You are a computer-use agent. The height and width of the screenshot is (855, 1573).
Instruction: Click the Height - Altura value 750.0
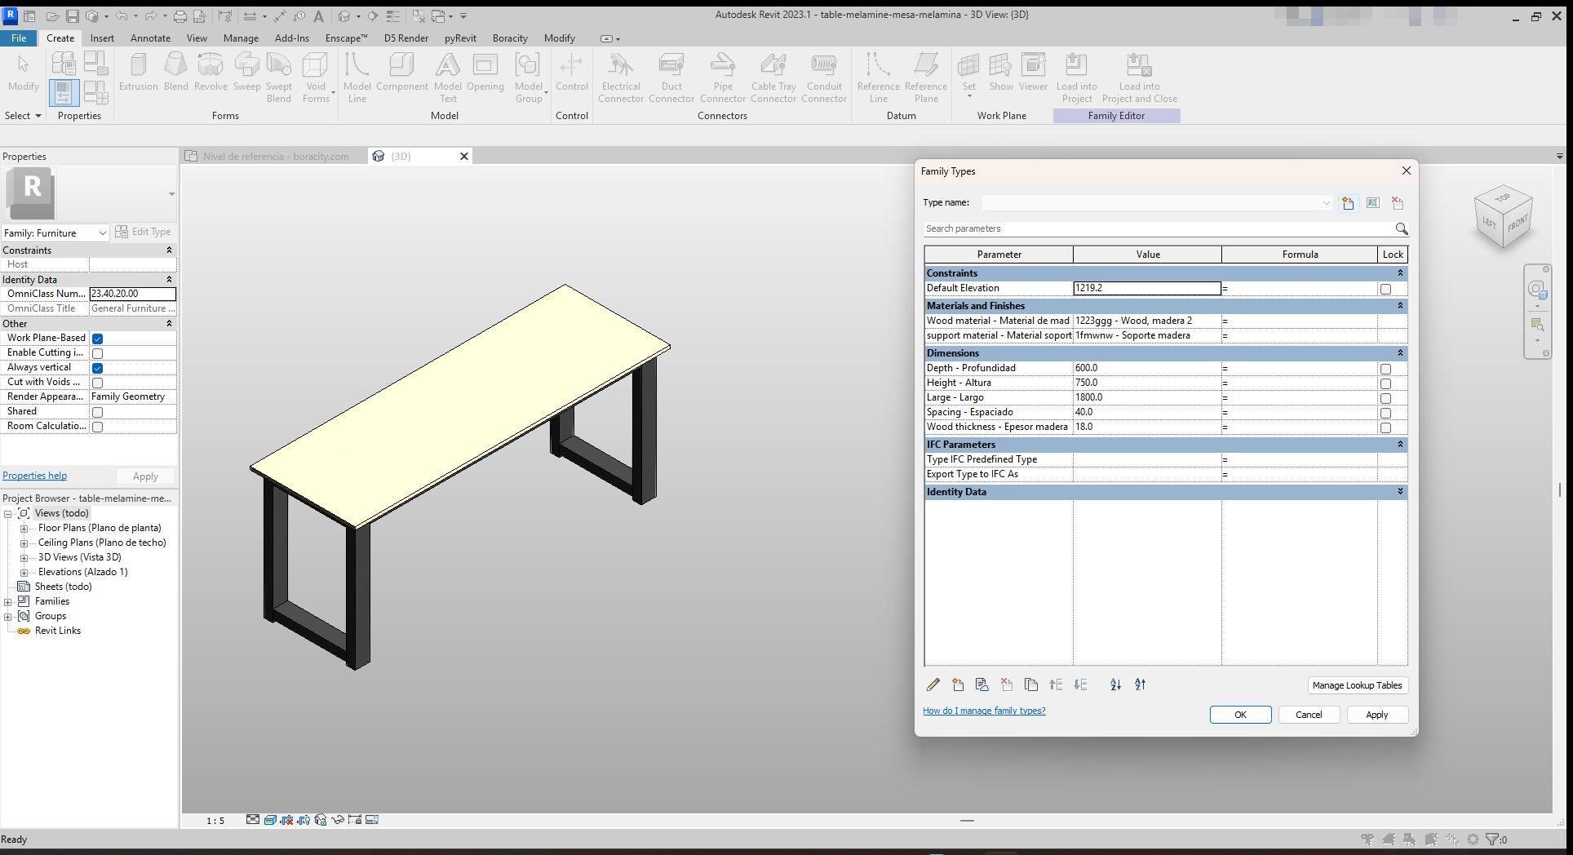click(1147, 383)
